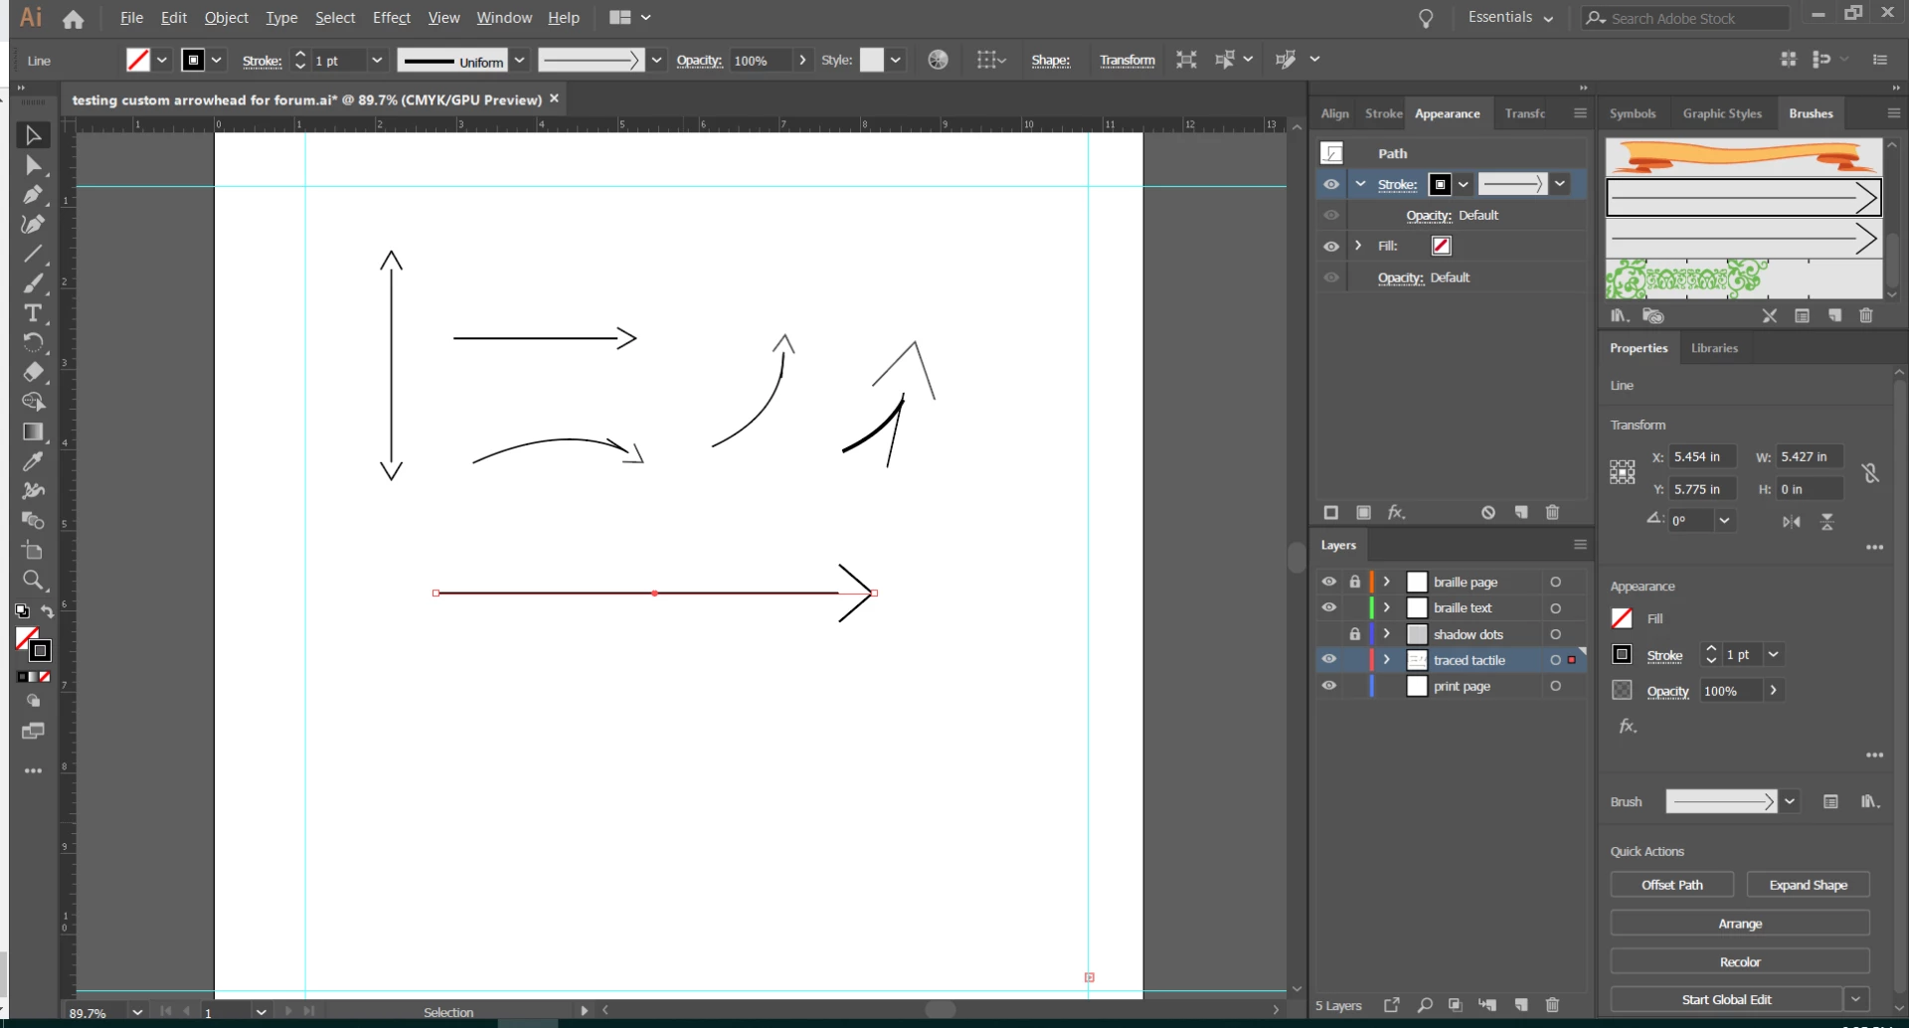
Task: Click Locate Object magnifier in Layers panel
Action: (1425, 1005)
